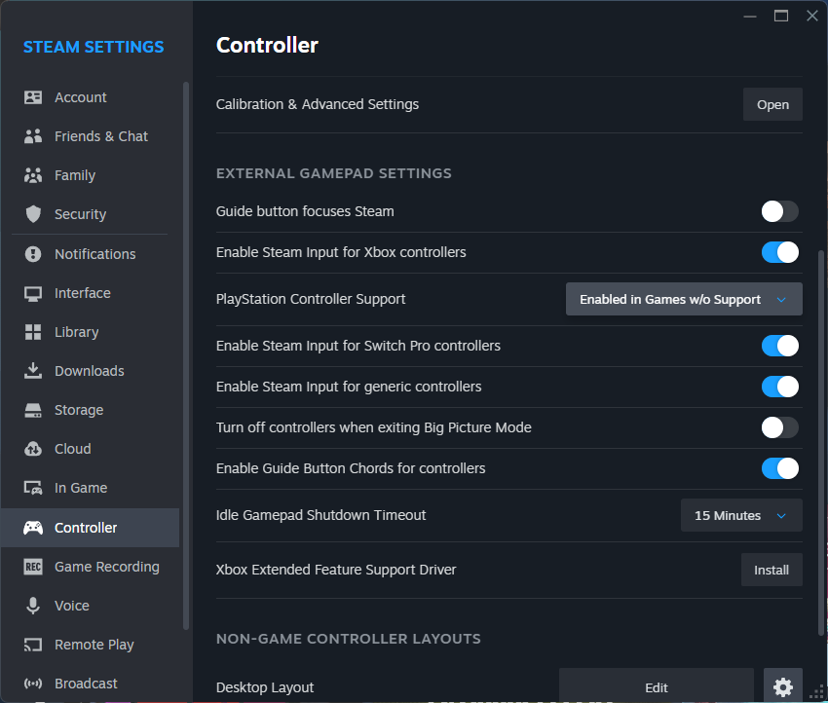The image size is (828, 703).
Task: Open Game Recording settings label
Action: 107,567
